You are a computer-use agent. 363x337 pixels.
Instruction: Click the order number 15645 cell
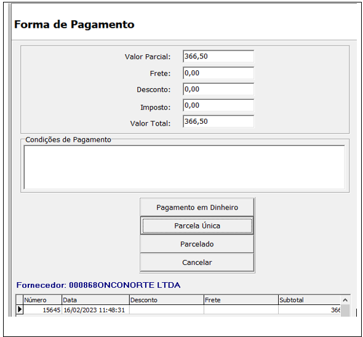pyautogui.click(x=42, y=310)
